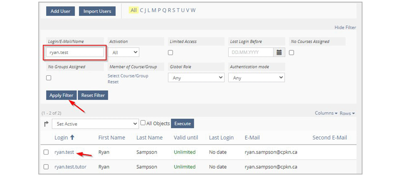Tick the All Objects checkbox
Image resolution: width=400 pixels, height=177 pixels.
coord(143,123)
